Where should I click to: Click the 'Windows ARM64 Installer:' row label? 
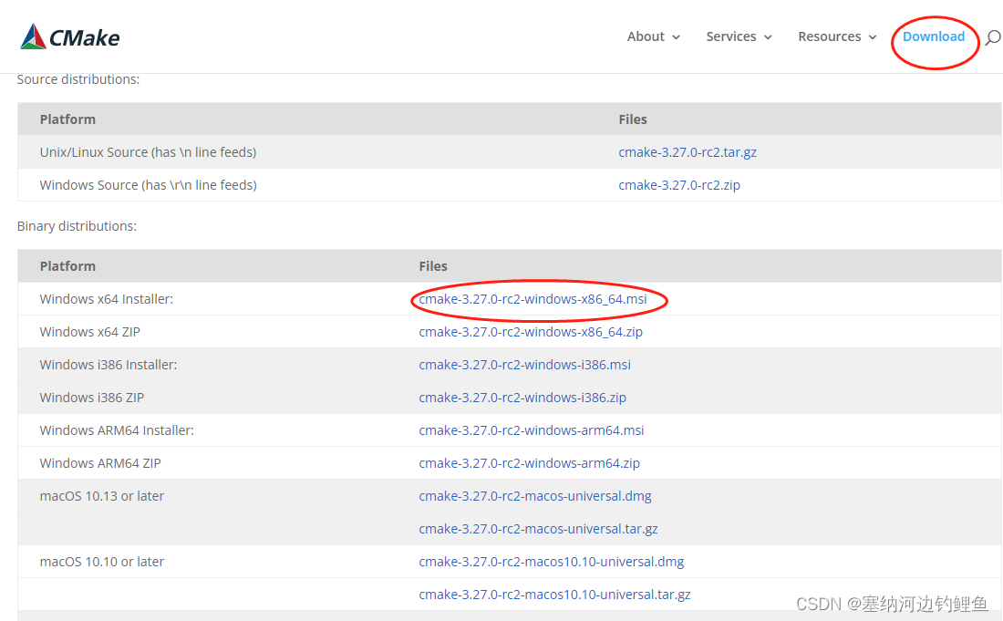click(x=117, y=430)
